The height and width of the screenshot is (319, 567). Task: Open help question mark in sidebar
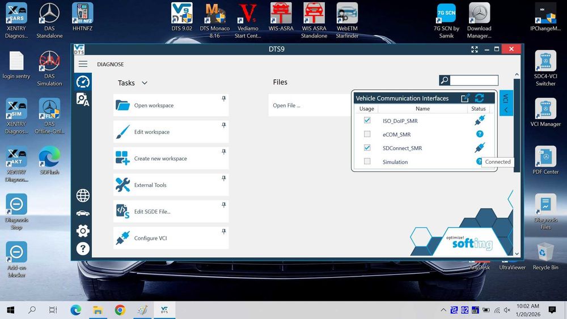click(x=83, y=249)
